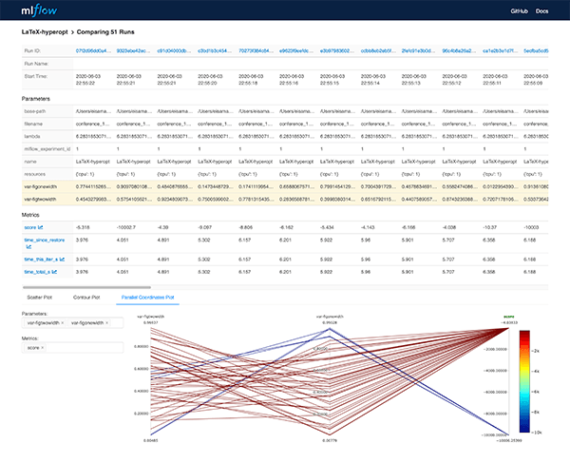The image size is (570, 463).
Task: Open the chart icon next to score metric
Action: 40,227
